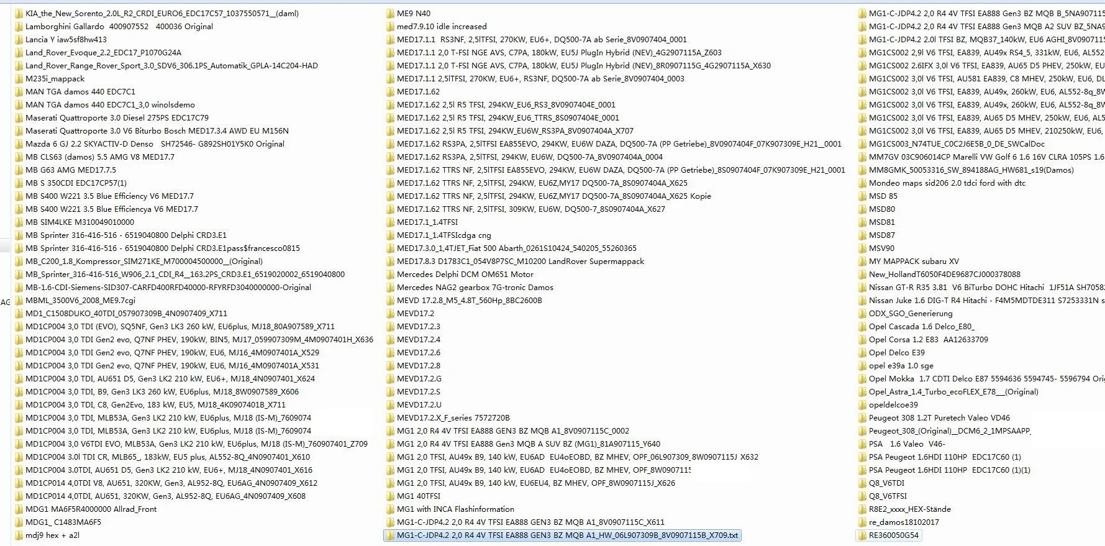Image resolution: width=1105 pixels, height=546 pixels.
Task: Select Land_Rover_Range_Rover_Sport_3.0_SDV6 folder name
Action: [x=171, y=66]
